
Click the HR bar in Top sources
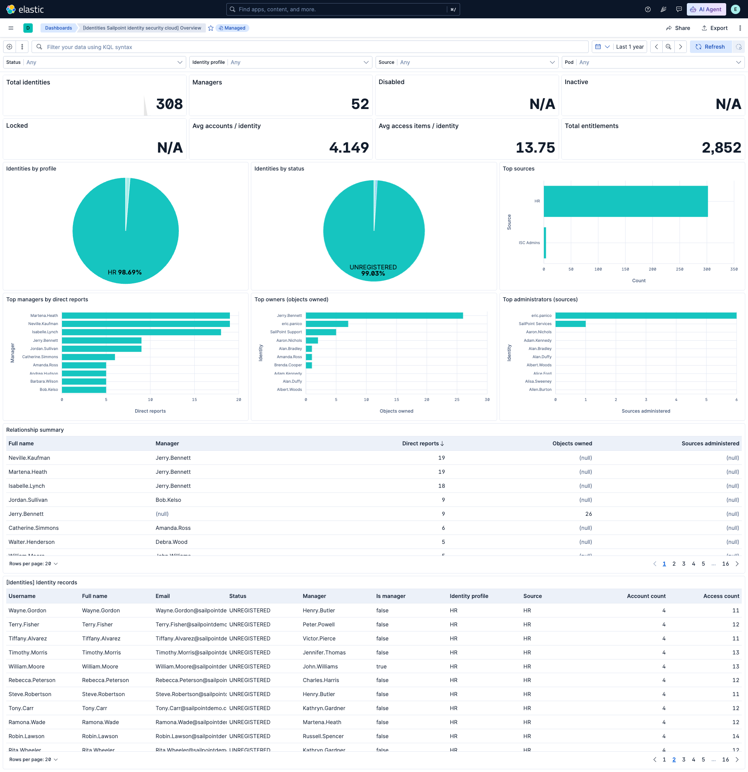(x=625, y=201)
